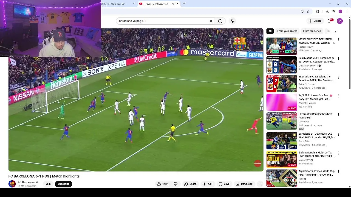This screenshot has width=351, height=197.
Task: Open the Chrome profile avatar
Action: click(340, 11)
